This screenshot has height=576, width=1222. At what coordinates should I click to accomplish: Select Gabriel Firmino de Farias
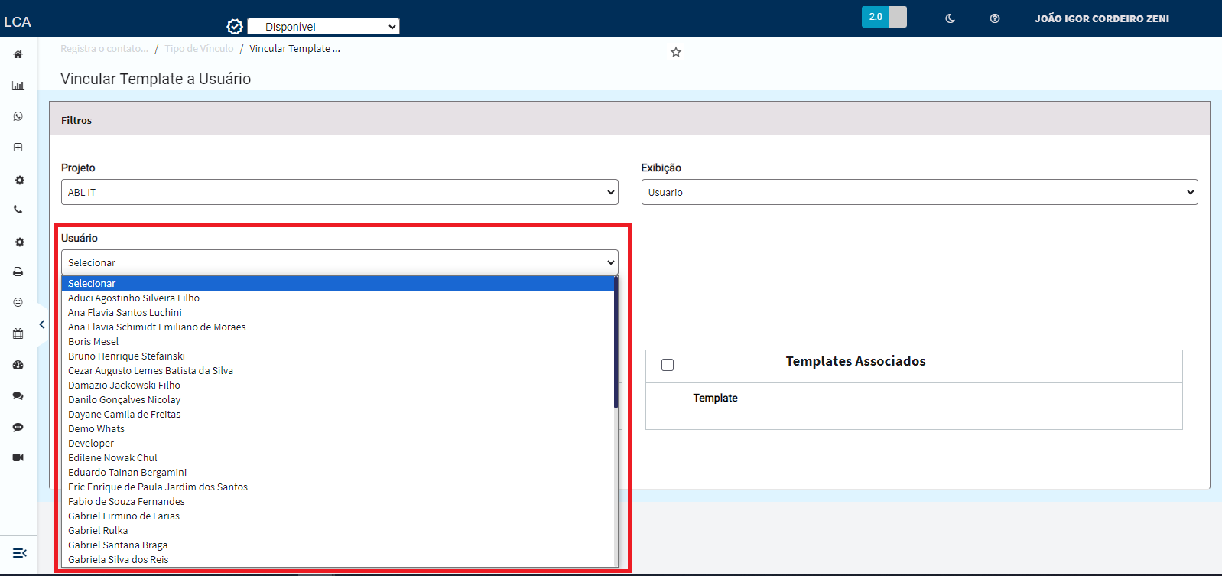click(x=338, y=516)
